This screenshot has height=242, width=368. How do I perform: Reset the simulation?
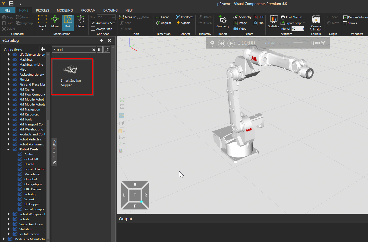(x=222, y=43)
